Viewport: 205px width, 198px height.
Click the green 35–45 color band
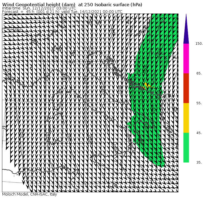click(x=186, y=148)
